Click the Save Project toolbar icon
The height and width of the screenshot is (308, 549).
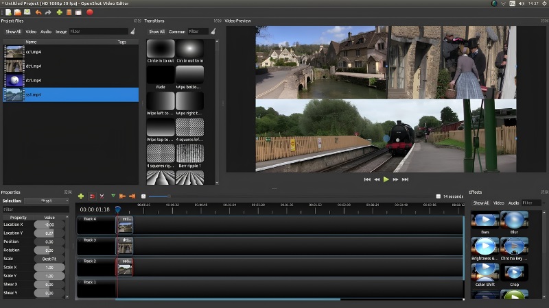[x=27, y=12]
